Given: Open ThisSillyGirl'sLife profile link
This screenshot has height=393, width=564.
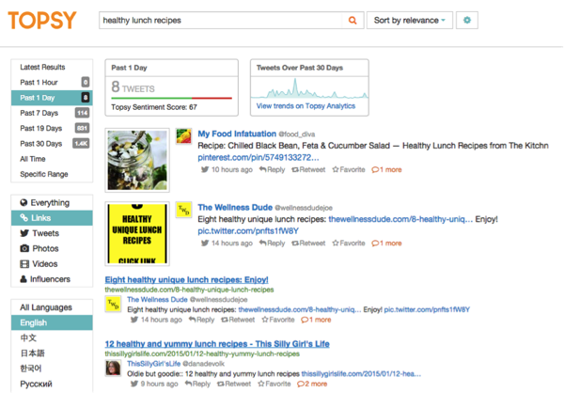Looking at the screenshot, I should point(153,364).
